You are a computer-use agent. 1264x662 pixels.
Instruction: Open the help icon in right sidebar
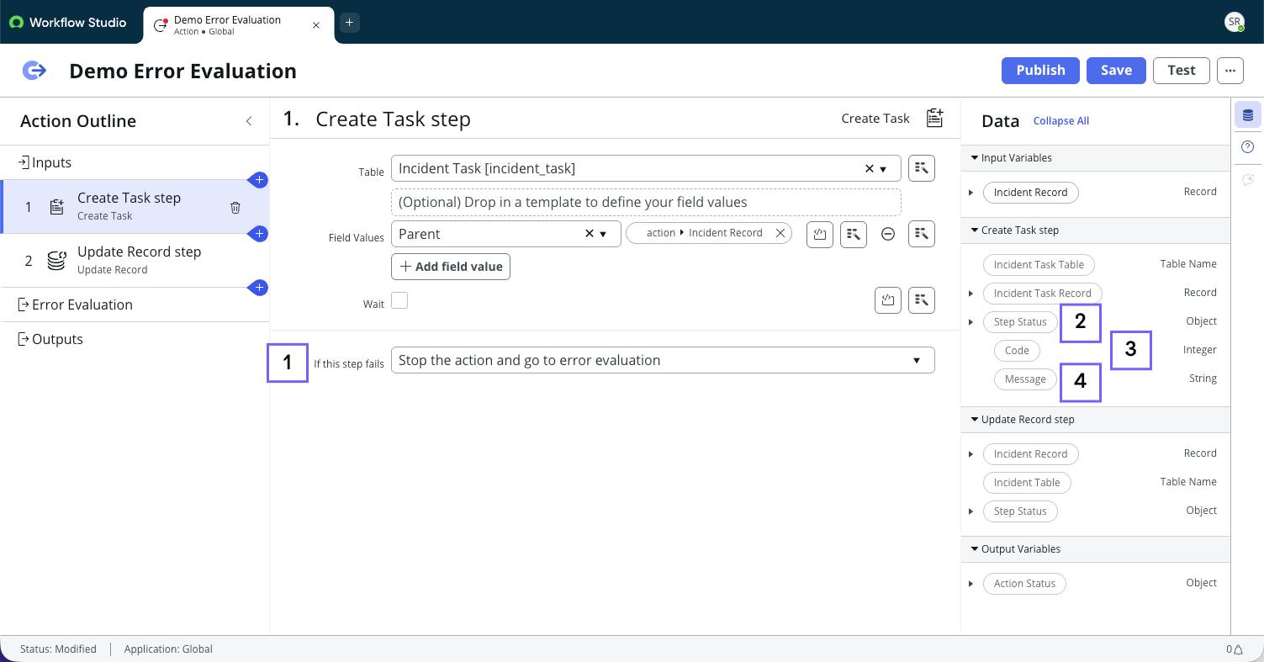[1247, 147]
